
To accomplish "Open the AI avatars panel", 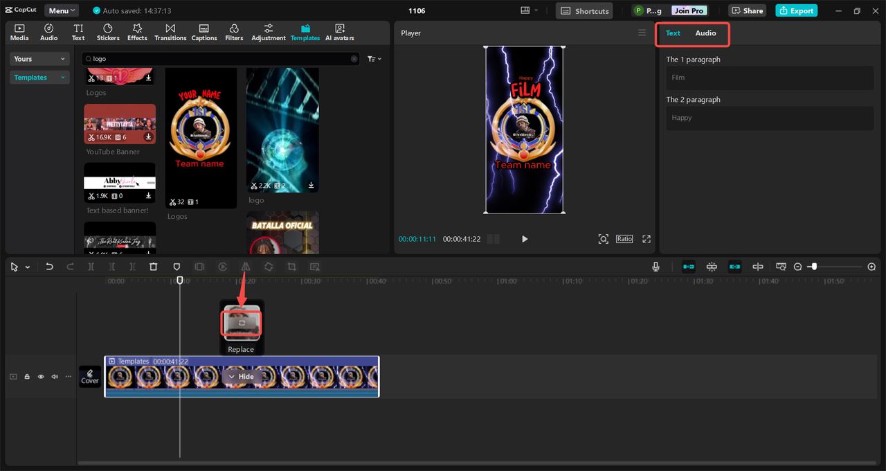I will click(340, 32).
